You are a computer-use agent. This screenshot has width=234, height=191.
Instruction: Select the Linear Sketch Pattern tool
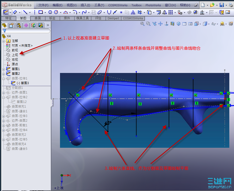[170, 12]
